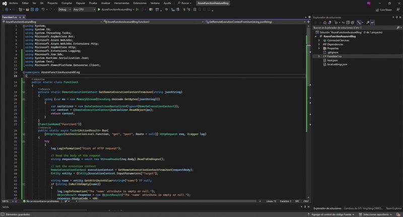Click 'No se encontraron problemas' status indicator
The width and height of the screenshot is (403, 217).
click(41, 201)
